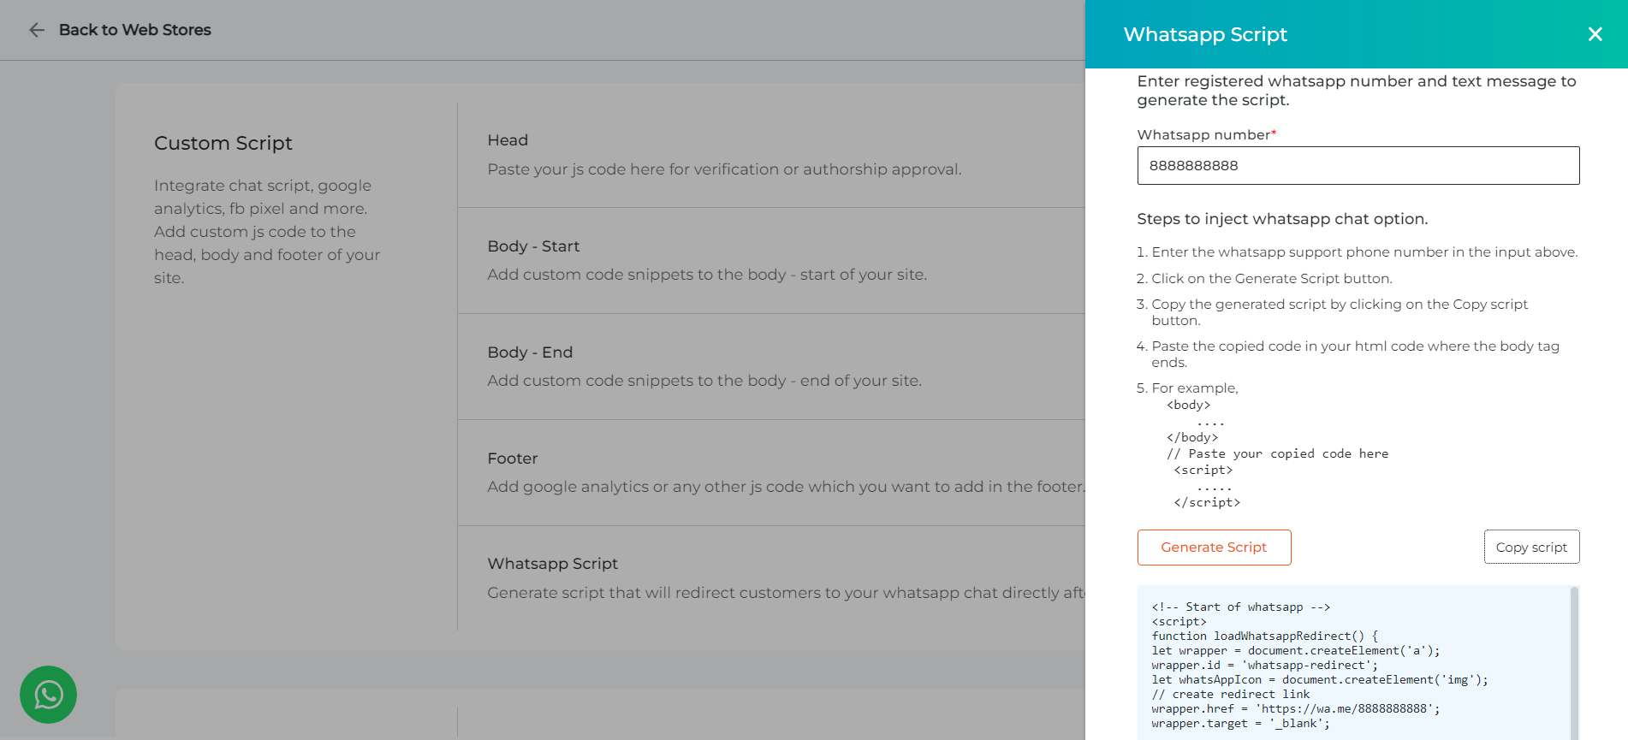The height and width of the screenshot is (740, 1628).
Task: Click the generated script scrollbar
Action: [1574, 663]
